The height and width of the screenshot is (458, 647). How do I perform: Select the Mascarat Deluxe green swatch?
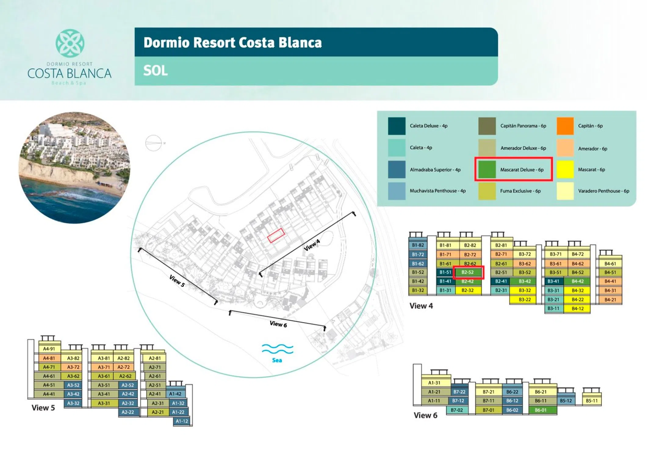point(487,169)
